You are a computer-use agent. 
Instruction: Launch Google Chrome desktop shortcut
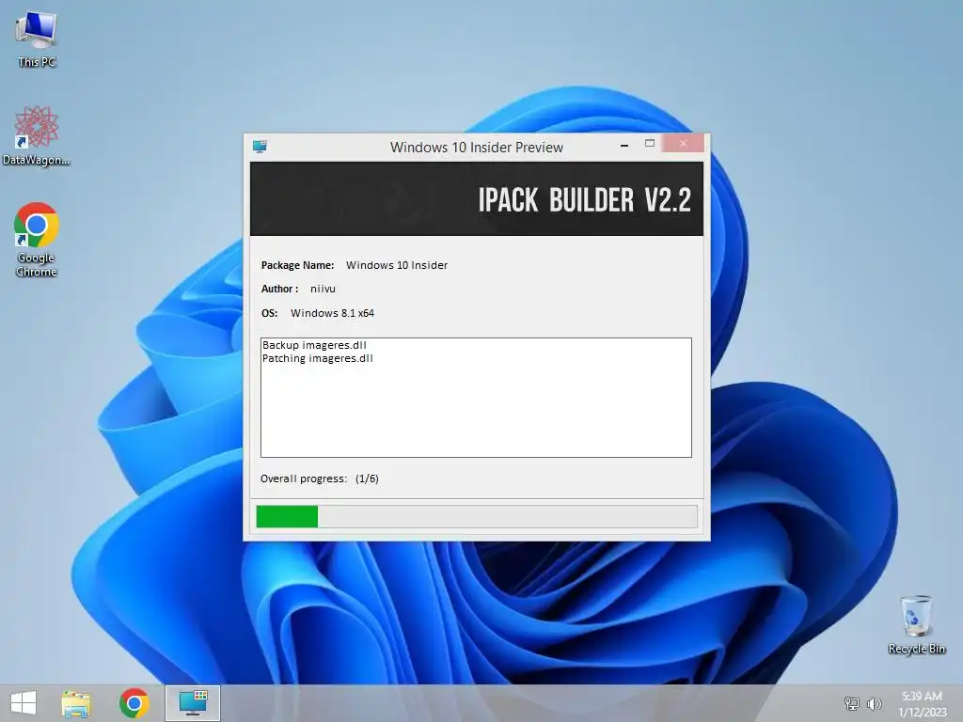[37, 240]
